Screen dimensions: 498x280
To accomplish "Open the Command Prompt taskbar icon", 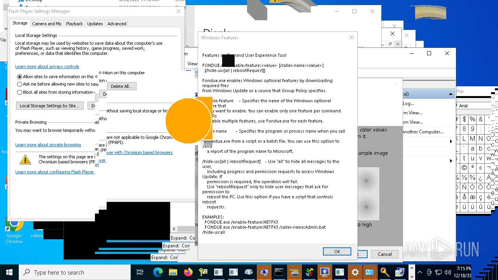I will tap(279, 272).
